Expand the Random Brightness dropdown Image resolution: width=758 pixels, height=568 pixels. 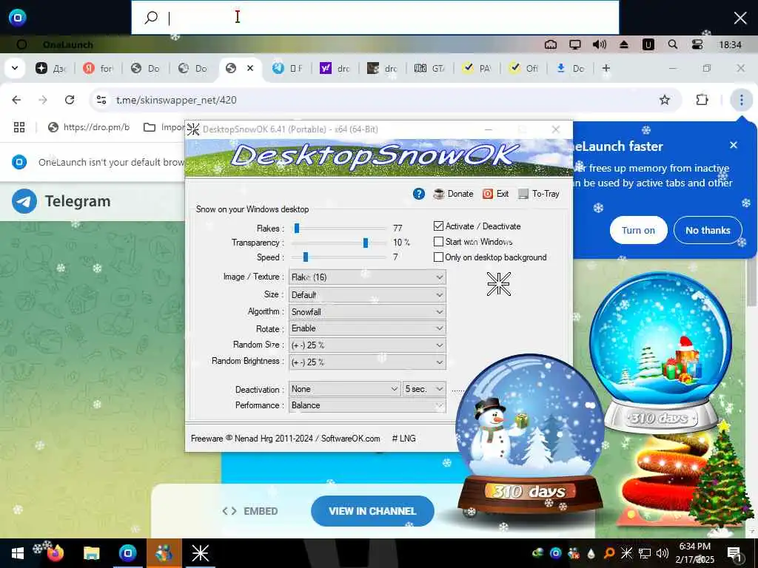pos(367,362)
